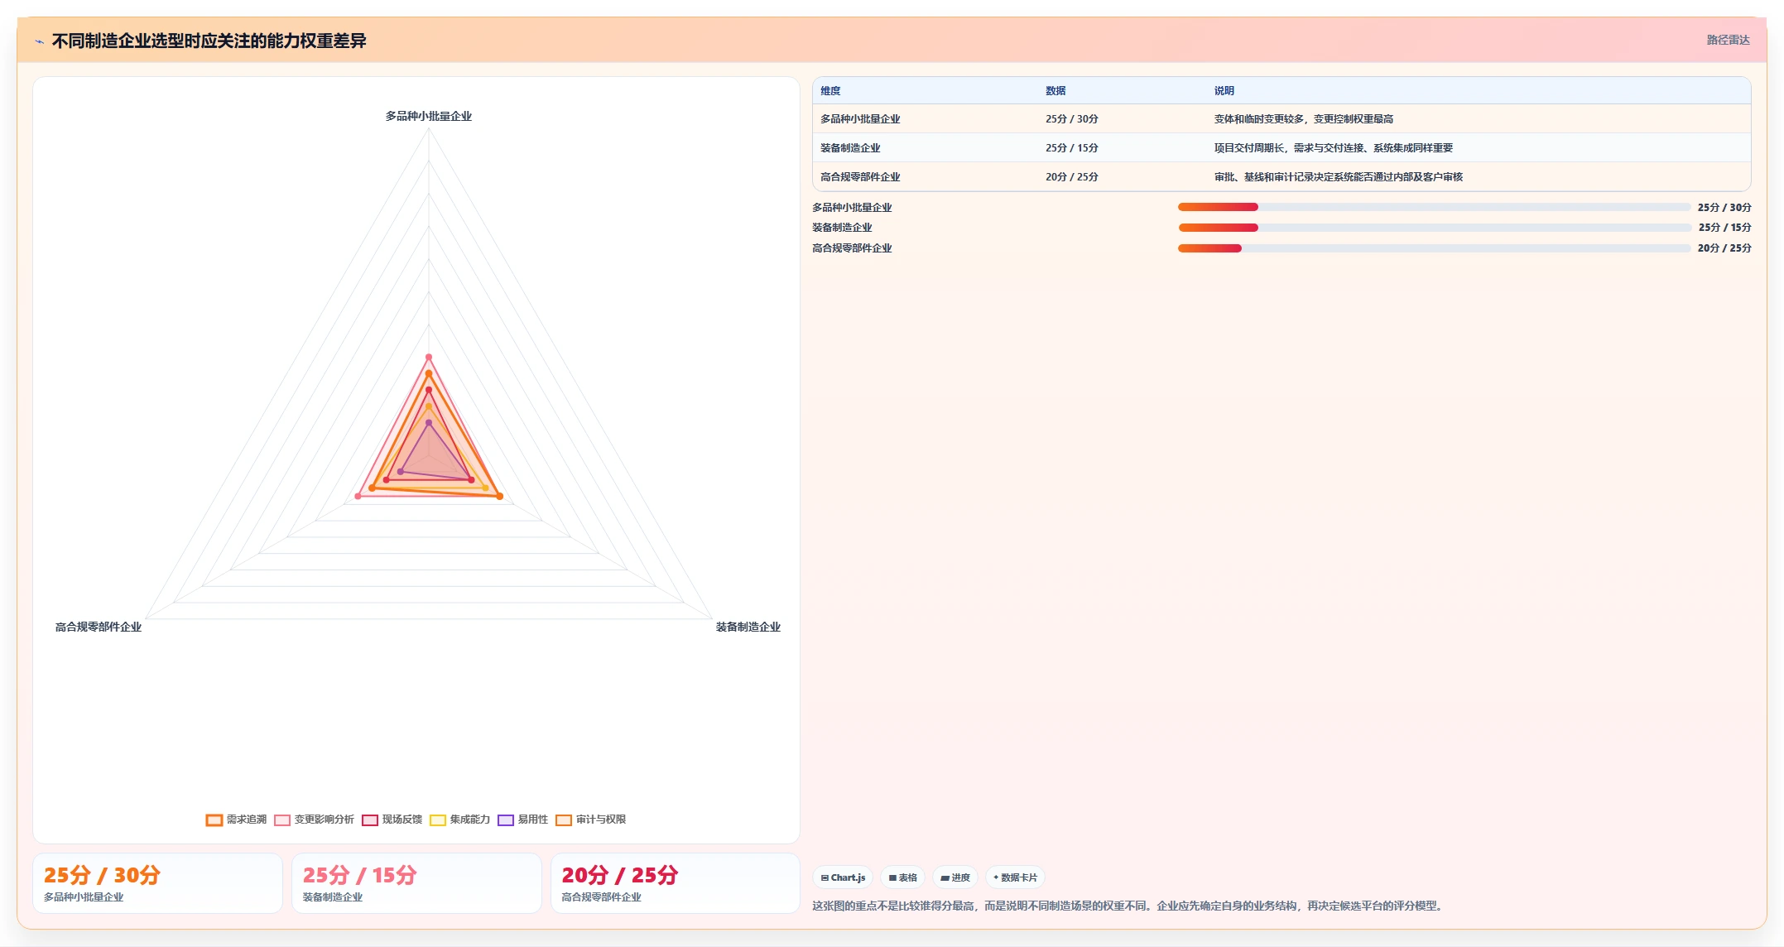Open the 25分 / 30分 data card
Viewport: 1784px width, 947px height.
click(157, 883)
